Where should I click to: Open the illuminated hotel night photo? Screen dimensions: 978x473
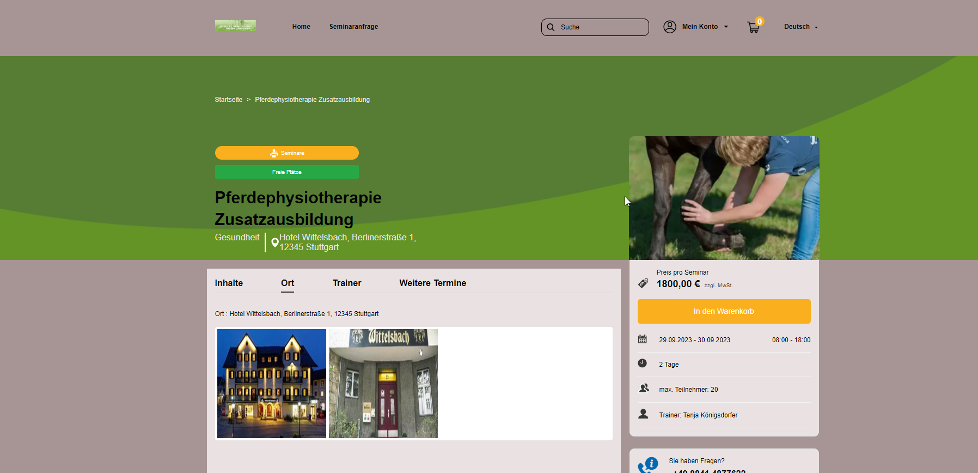(272, 384)
